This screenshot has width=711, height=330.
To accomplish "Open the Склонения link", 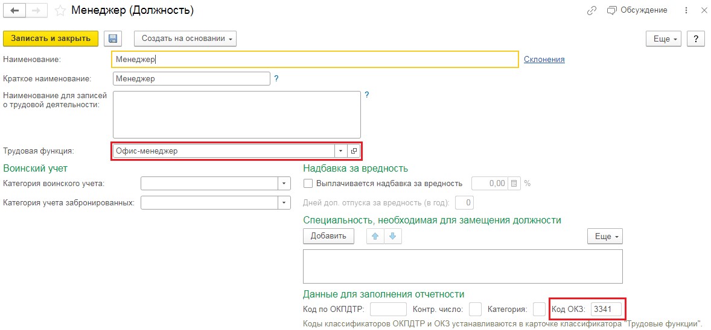I will [x=544, y=59].
